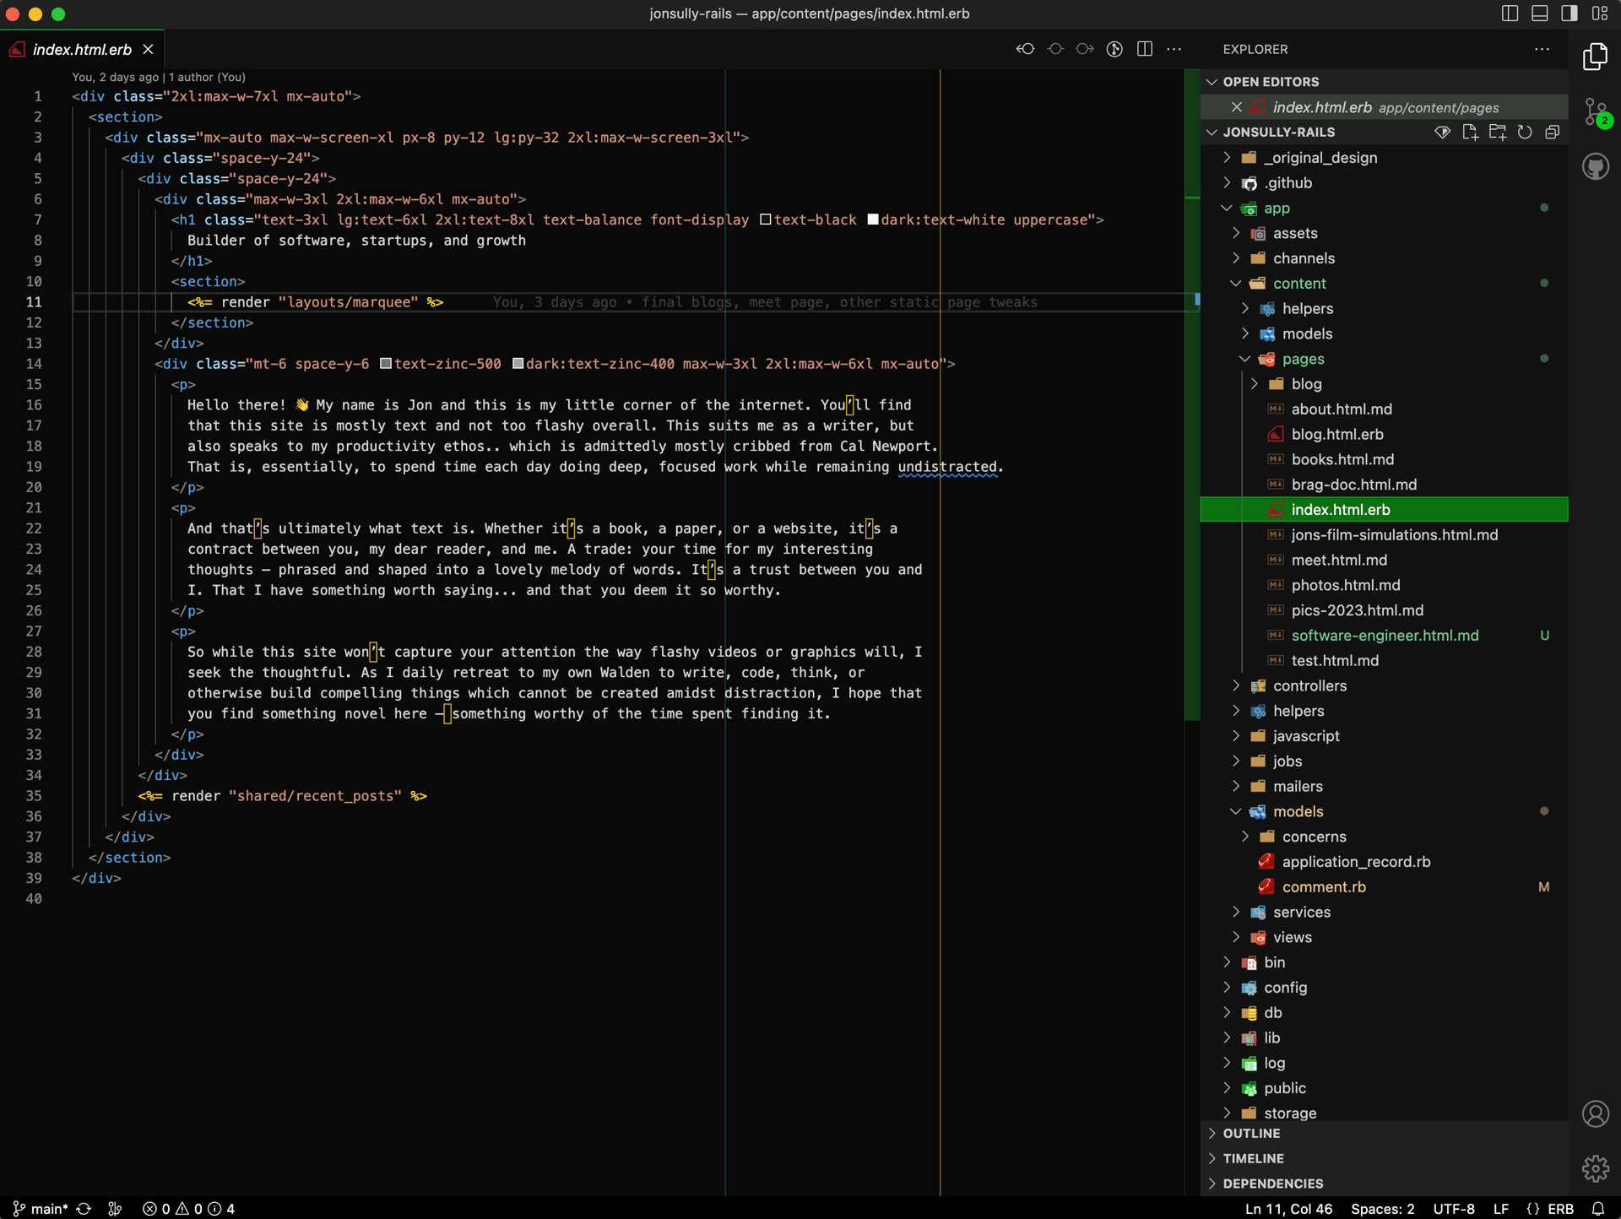Click the New File icon in explorer header

tap(1470, 133)
